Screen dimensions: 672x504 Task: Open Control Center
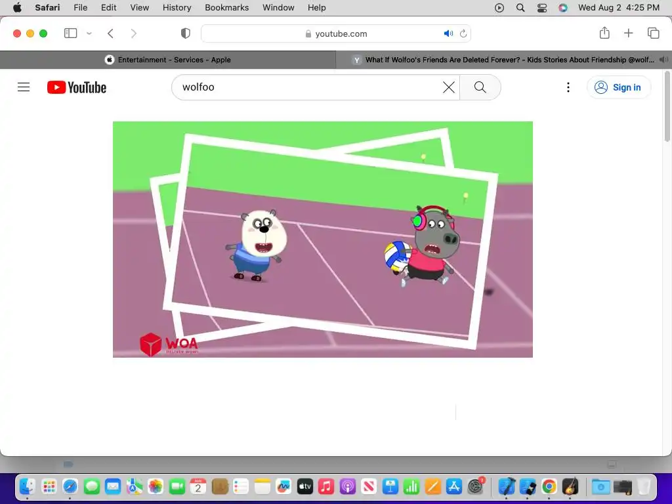[541, 8]
